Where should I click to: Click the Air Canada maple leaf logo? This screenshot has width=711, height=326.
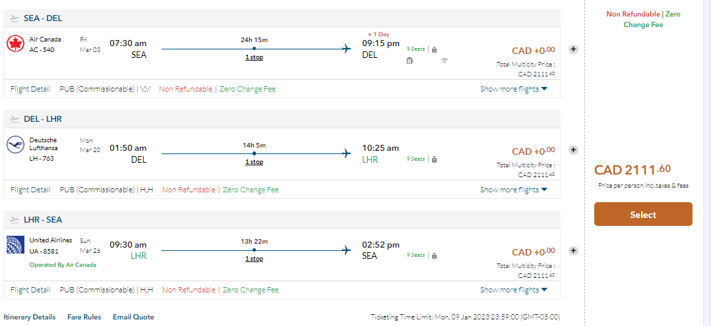pyautogui.click(x=15, y=44)
